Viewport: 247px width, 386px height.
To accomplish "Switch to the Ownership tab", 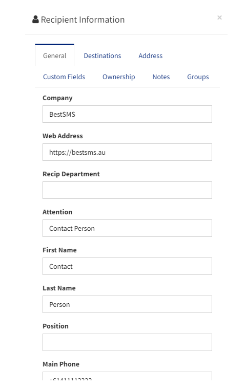I will 118,77.
